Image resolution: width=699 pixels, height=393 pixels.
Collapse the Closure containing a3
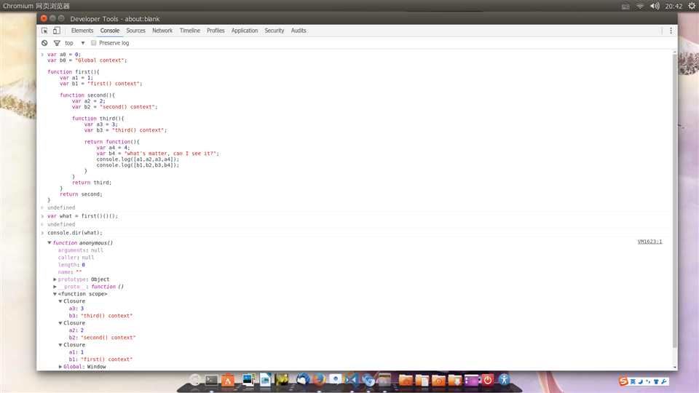tap(60, 301)
